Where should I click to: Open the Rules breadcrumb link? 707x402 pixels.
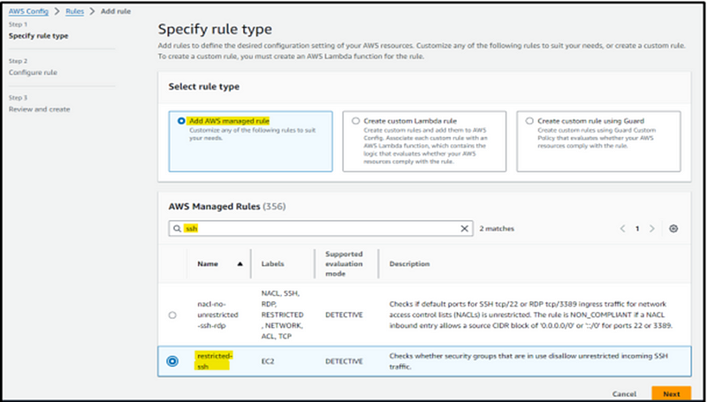75,11
